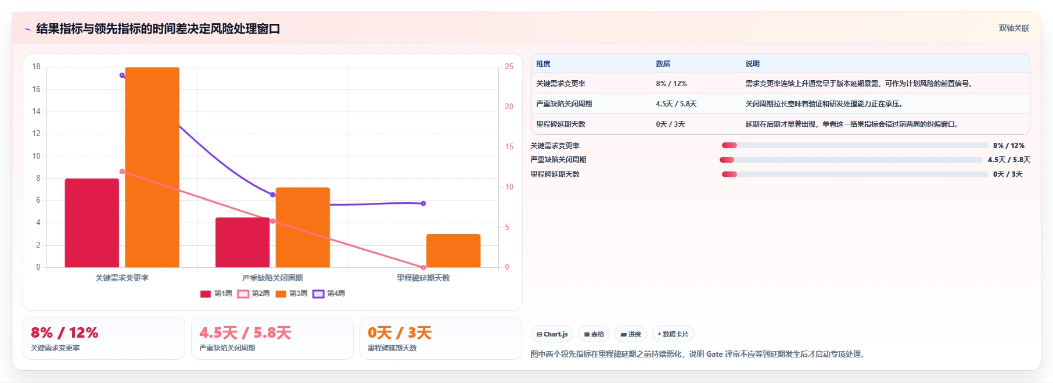Click x-axis label 关键需求变更率

pyautogui.click(x=122, y=278)
